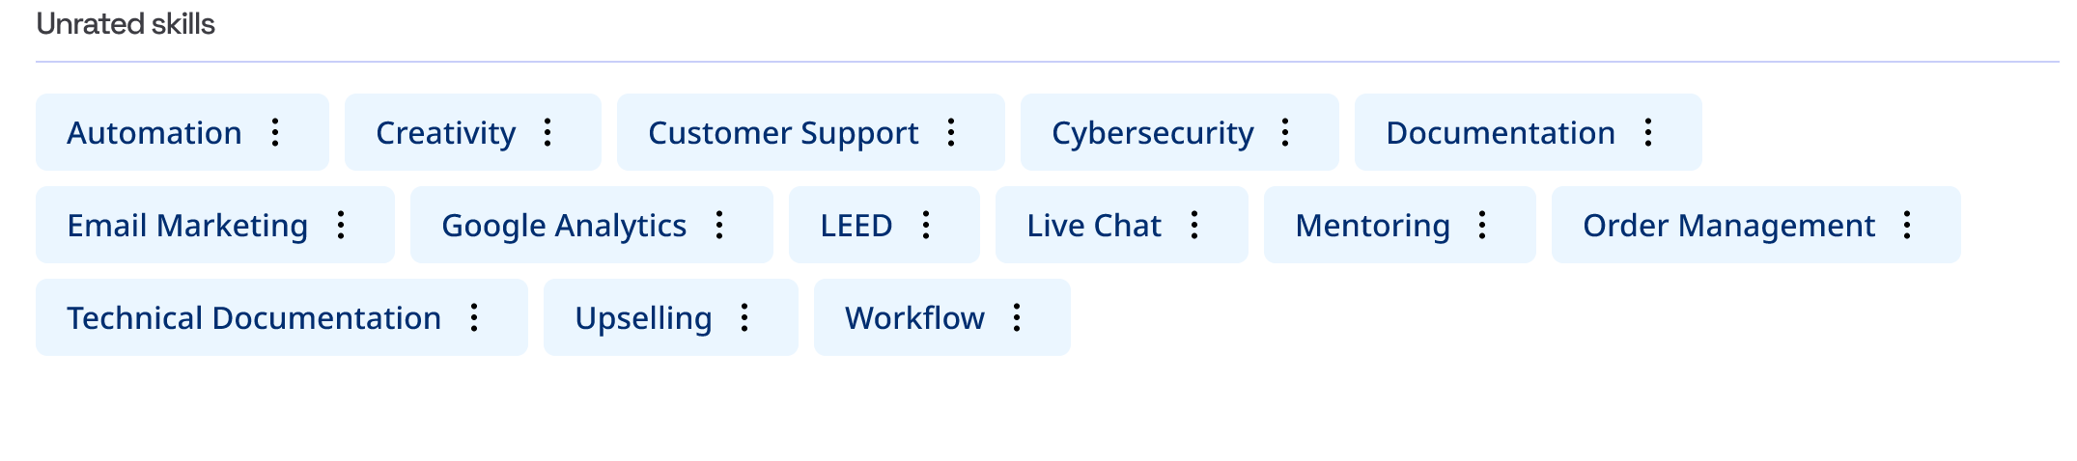Select the Order Management skill label
This screenshot has width=2077, height=461.
coord(1728,226)
